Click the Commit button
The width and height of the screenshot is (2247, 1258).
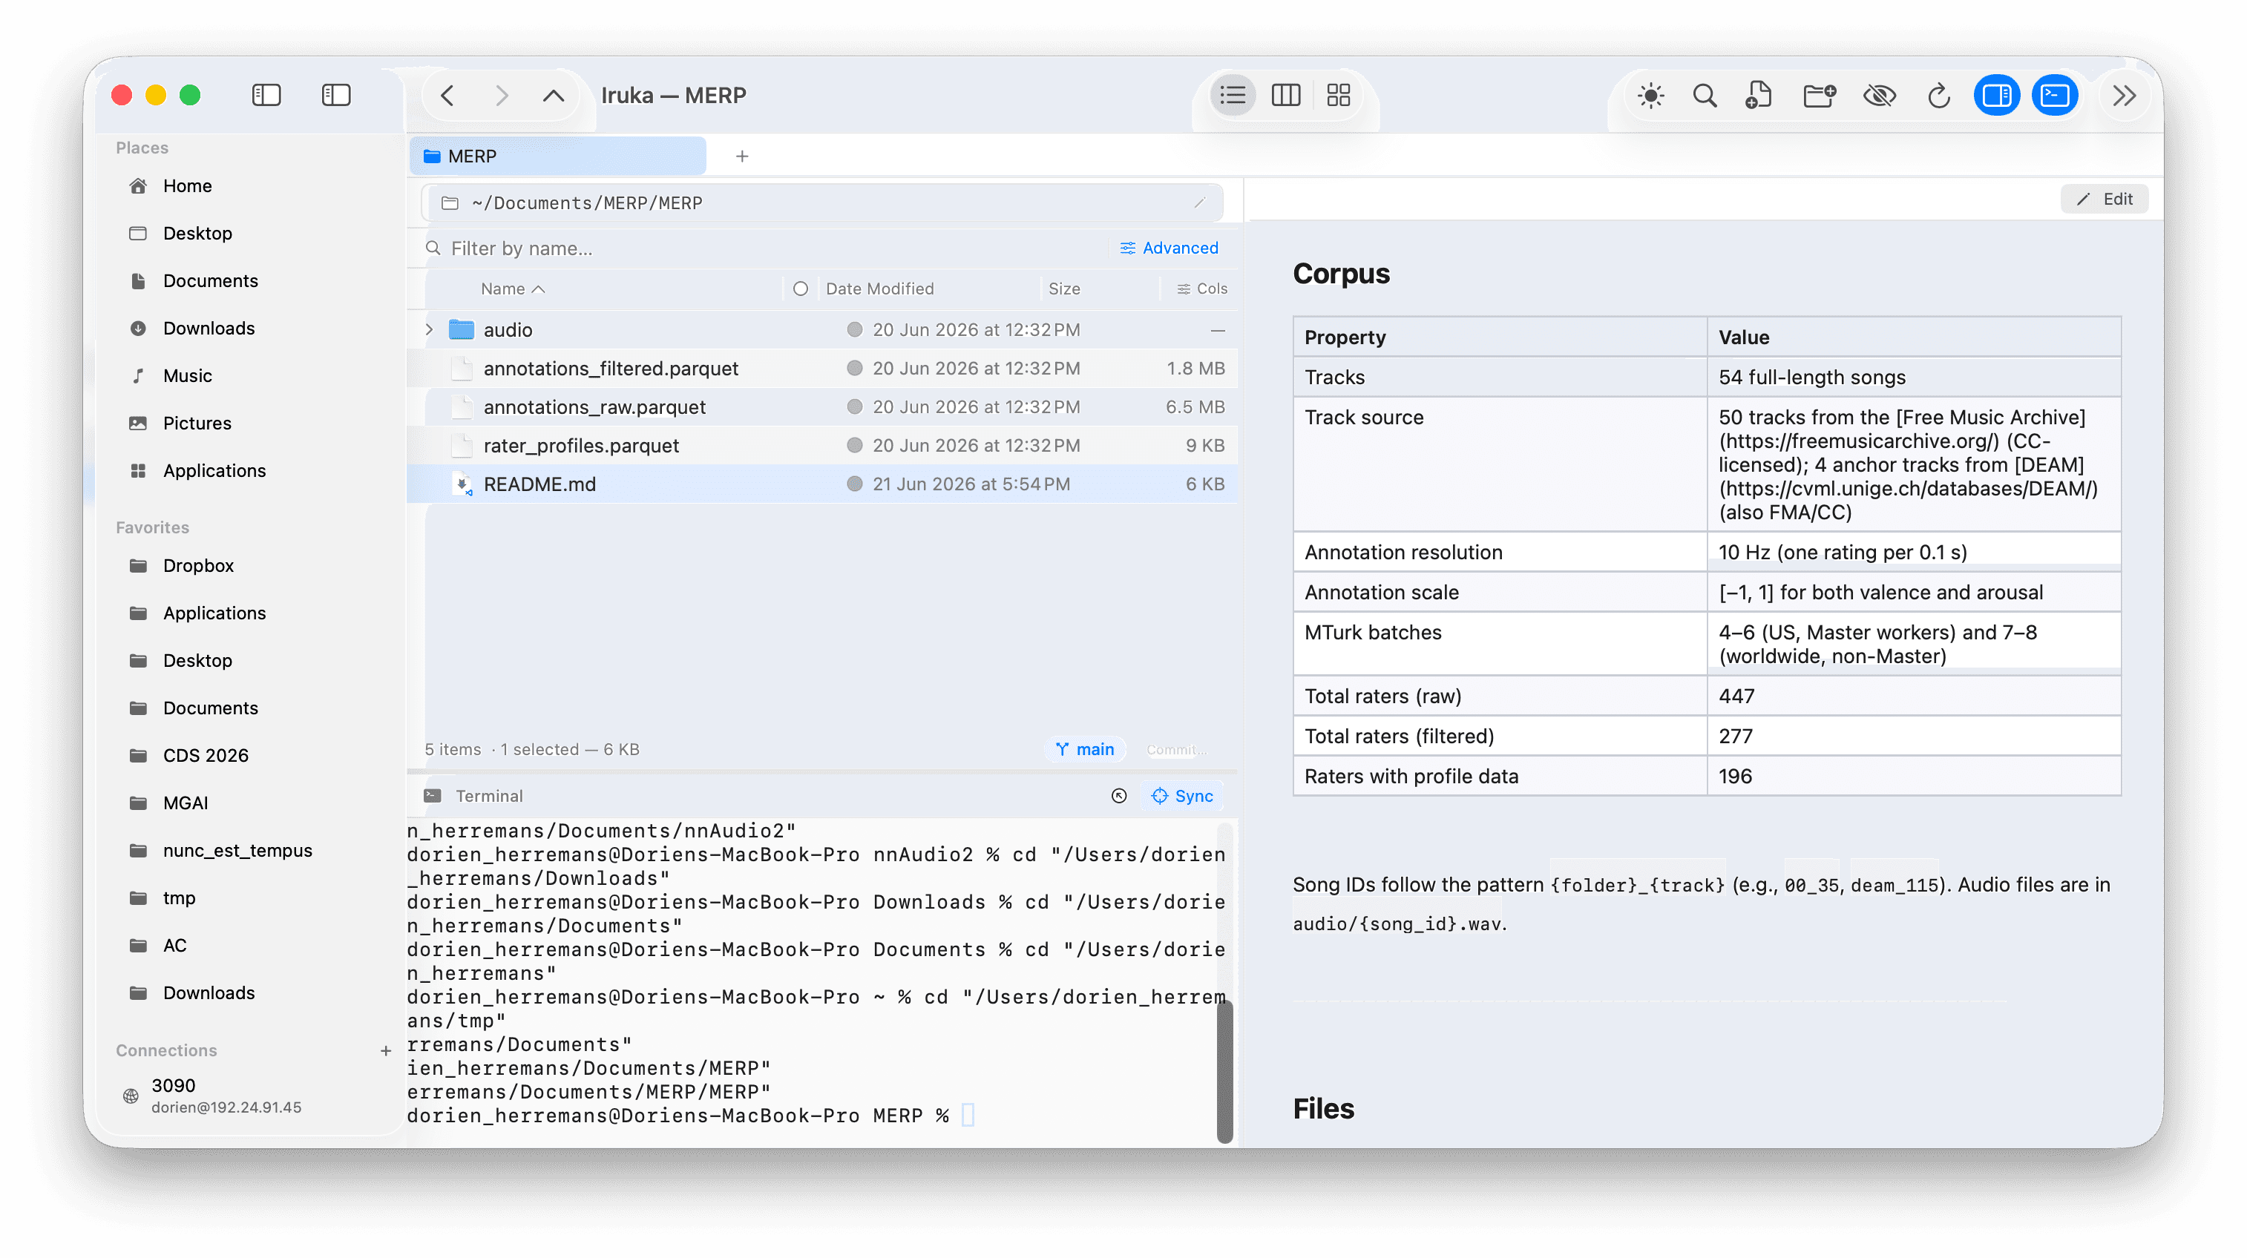pyautogui.click(x=1176, y=749)
